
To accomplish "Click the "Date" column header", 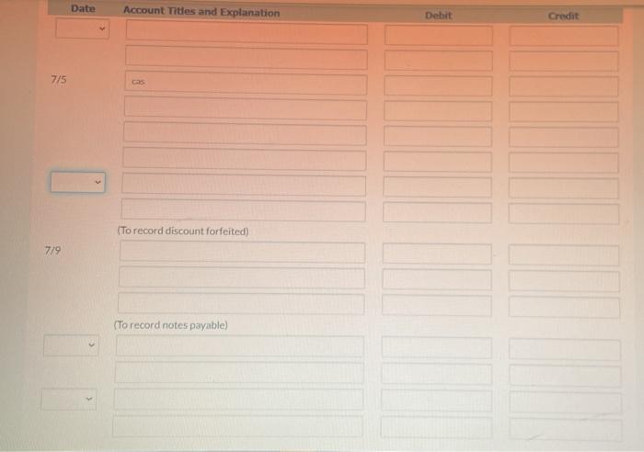I will pos(83,8).
